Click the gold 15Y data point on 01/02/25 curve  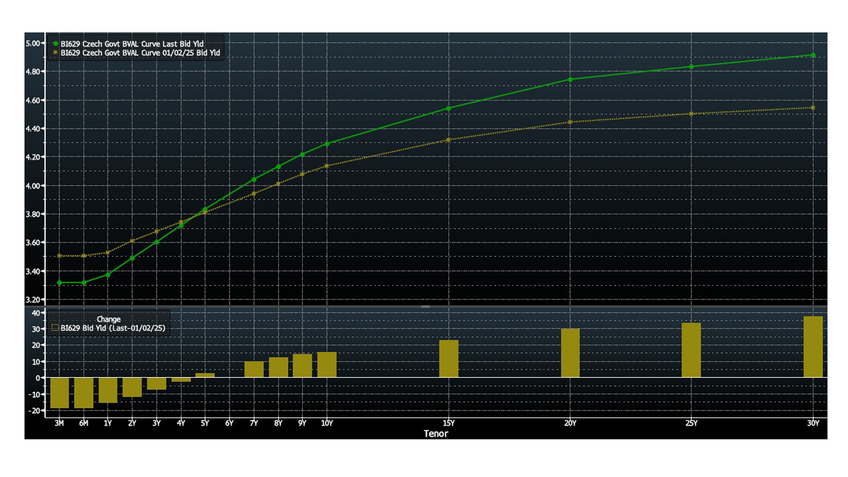pyautogui.click(x=449, y=140)
